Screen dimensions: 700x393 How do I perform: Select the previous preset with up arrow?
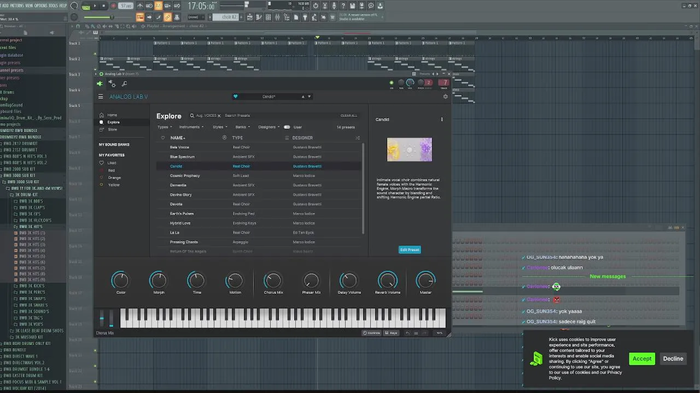pos(303,97)
